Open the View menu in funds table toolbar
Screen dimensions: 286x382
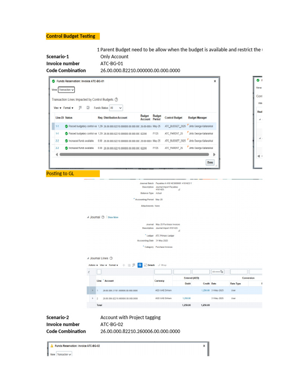[x=57, y=108]
